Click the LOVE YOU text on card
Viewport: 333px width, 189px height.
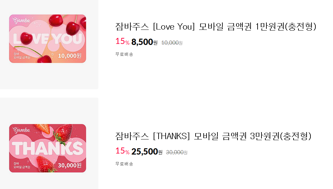point(48,39)
